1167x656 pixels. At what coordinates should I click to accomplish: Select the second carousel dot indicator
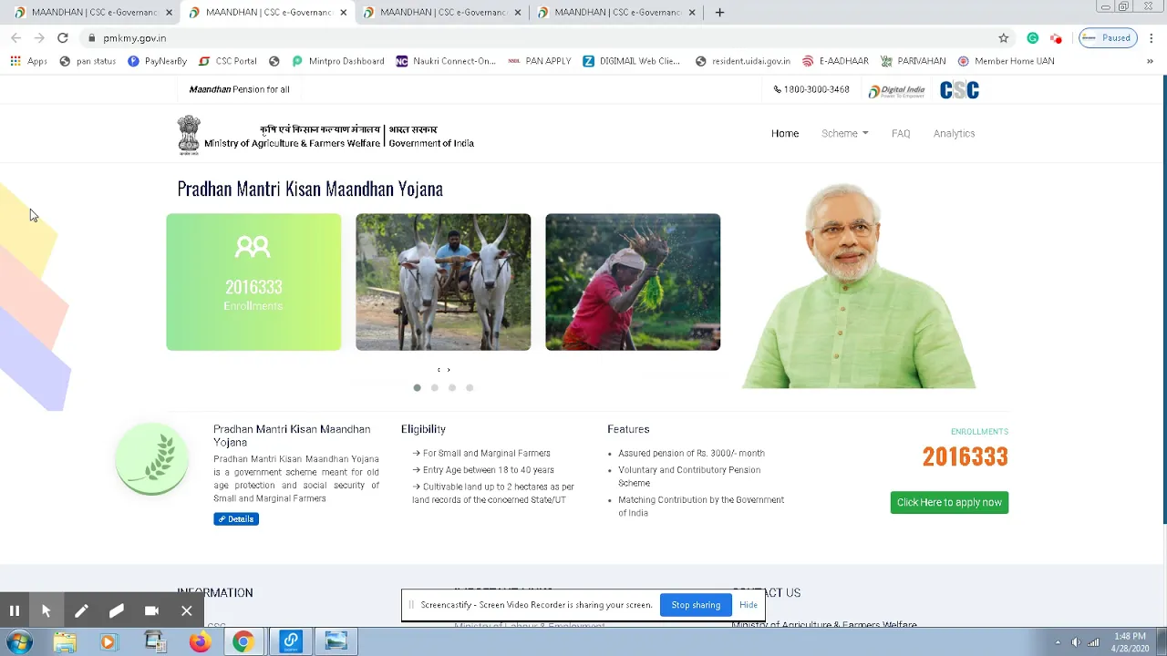[x=435, y=388]
